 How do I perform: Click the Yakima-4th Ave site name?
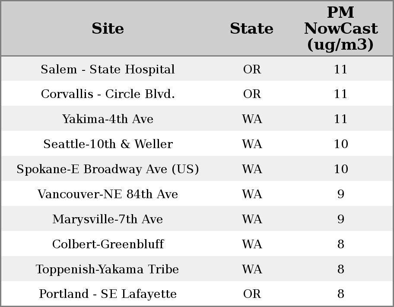click(108, 119)
